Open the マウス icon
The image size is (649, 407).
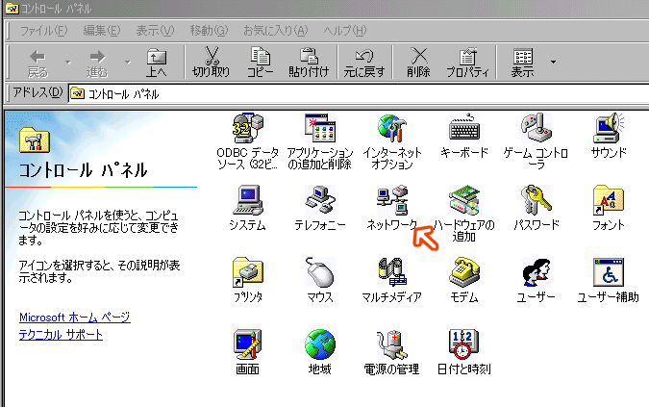(x=319, y=272)
